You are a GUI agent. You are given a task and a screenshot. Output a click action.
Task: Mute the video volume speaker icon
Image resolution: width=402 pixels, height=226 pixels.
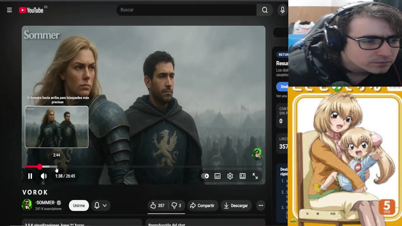[x=44, y=176]
